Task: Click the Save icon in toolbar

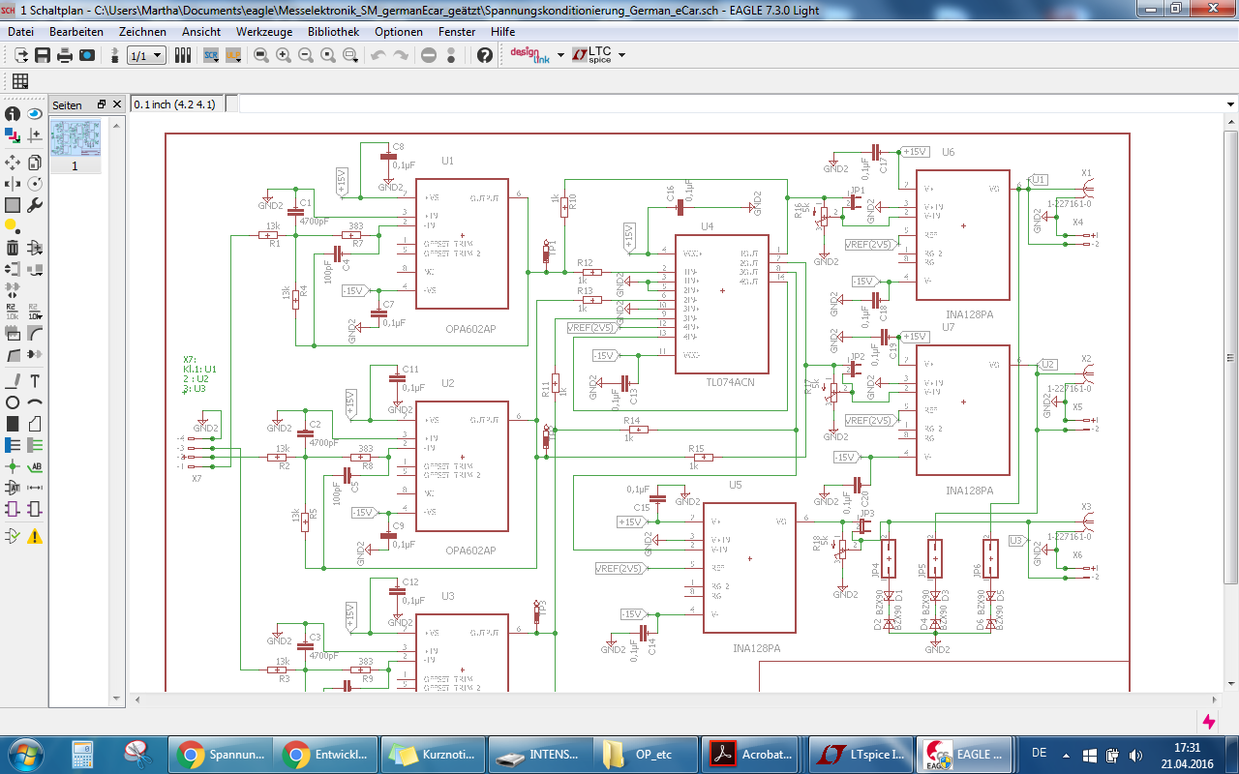Action: 43,55
